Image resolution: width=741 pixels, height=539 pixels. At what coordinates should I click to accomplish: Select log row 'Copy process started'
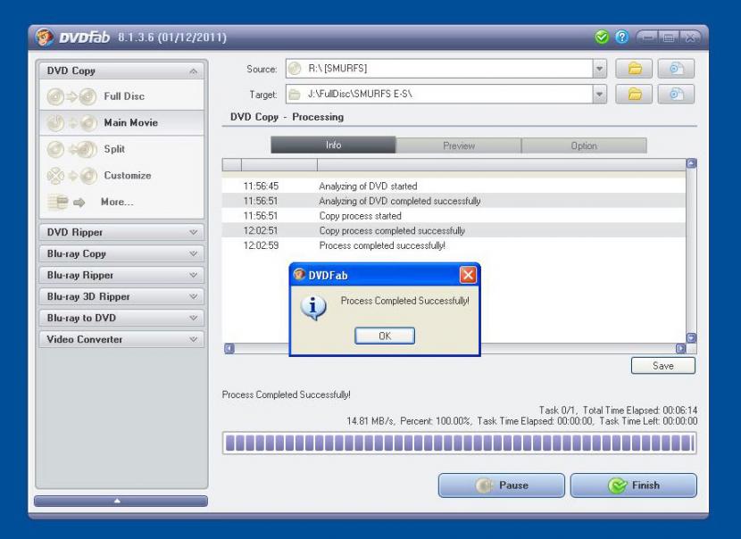[454, 216]
